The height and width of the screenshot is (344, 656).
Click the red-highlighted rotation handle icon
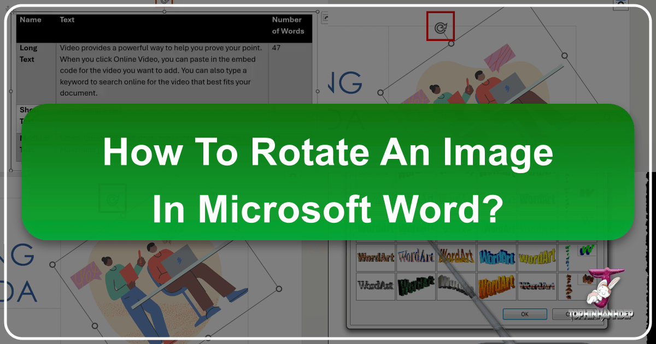click(x=440, y=28)
